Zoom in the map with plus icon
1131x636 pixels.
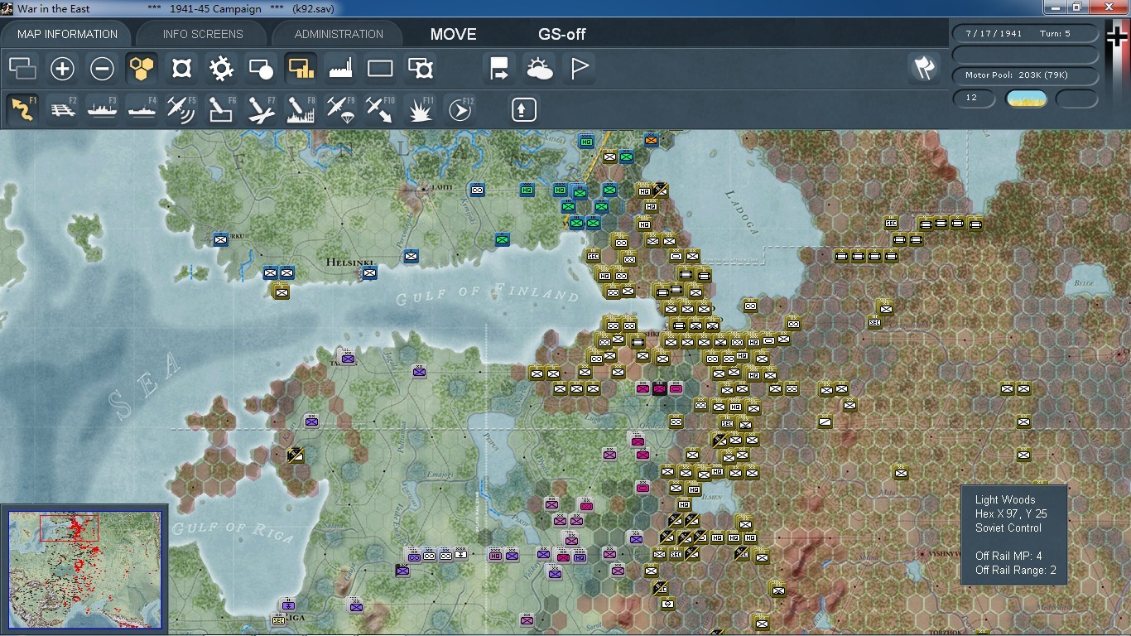(63, 69)
